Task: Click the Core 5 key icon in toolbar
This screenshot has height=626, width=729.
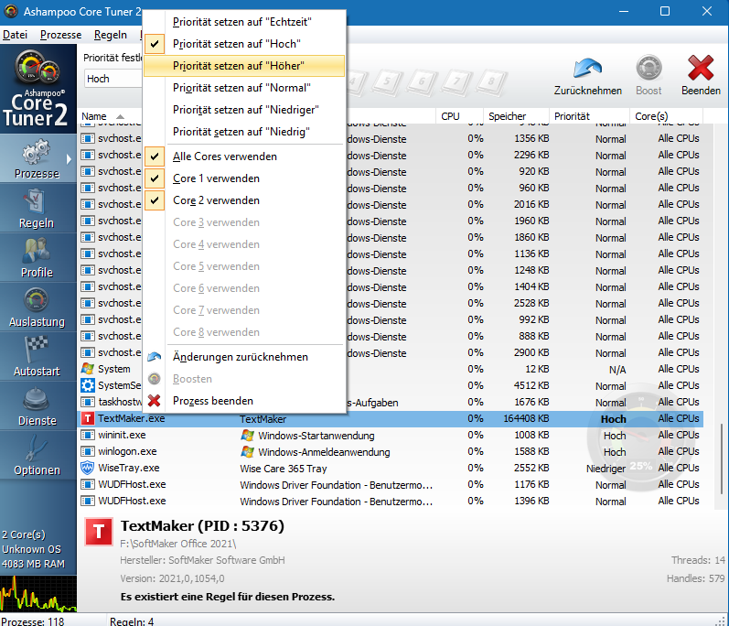Action: pos(387,82)
